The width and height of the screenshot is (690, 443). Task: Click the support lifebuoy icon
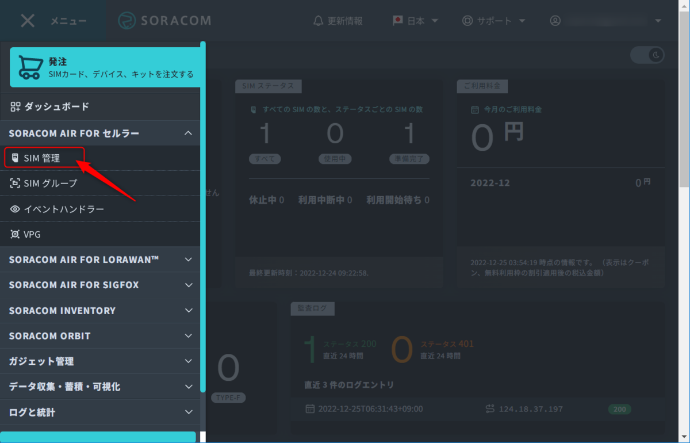pos(467,21)
